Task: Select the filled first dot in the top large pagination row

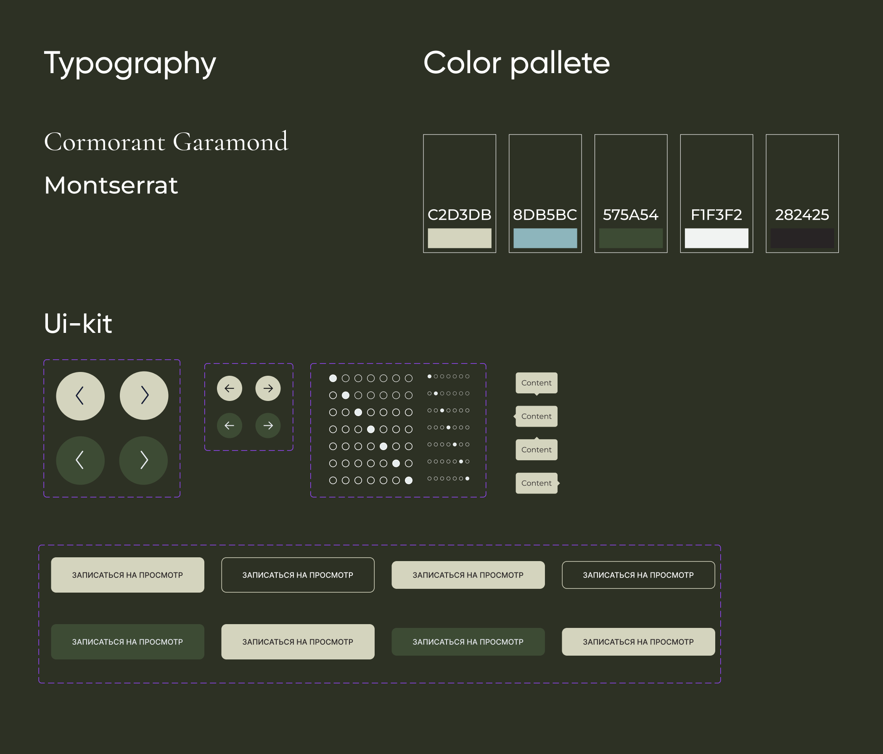Action: click(x=333, y=378)
